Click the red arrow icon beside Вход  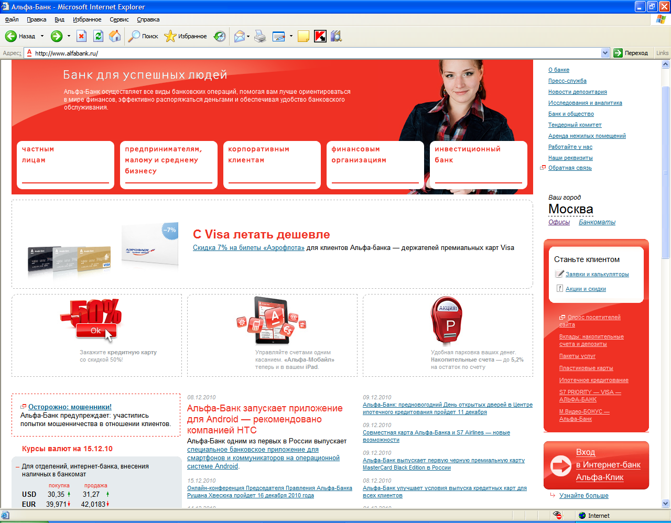(x=560, y=465)
